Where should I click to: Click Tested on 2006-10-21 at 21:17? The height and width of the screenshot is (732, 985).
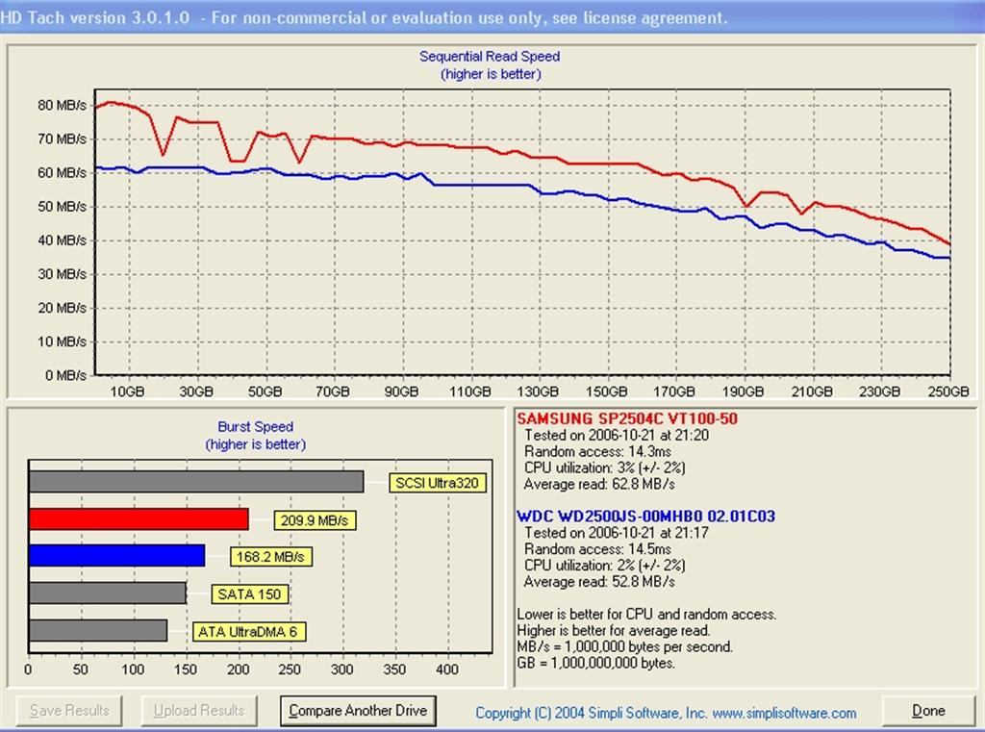617,533
